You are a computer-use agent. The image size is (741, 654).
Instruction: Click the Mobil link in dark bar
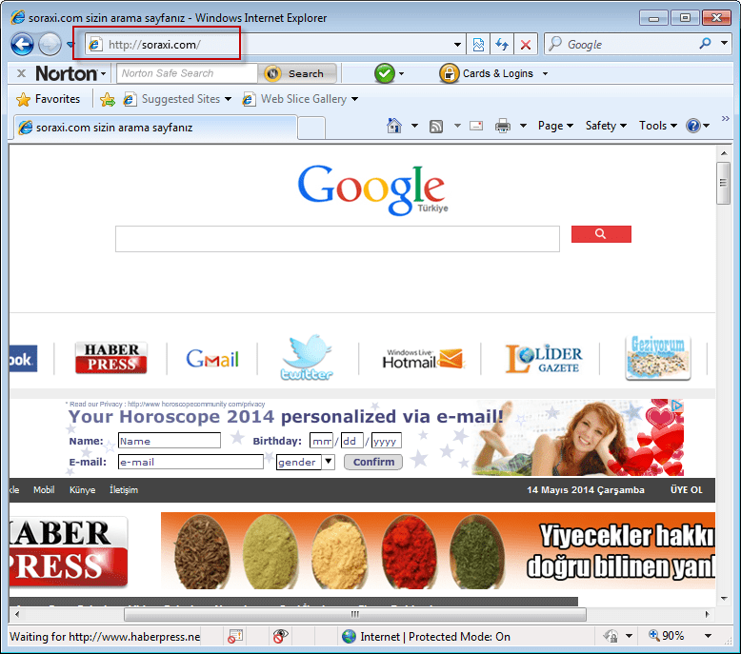click(44, 490)
